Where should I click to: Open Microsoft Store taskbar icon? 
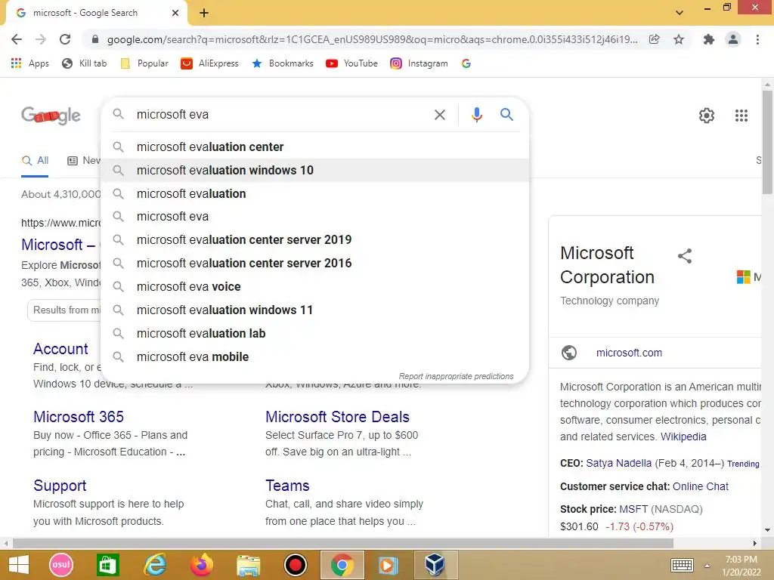(107, 565)
